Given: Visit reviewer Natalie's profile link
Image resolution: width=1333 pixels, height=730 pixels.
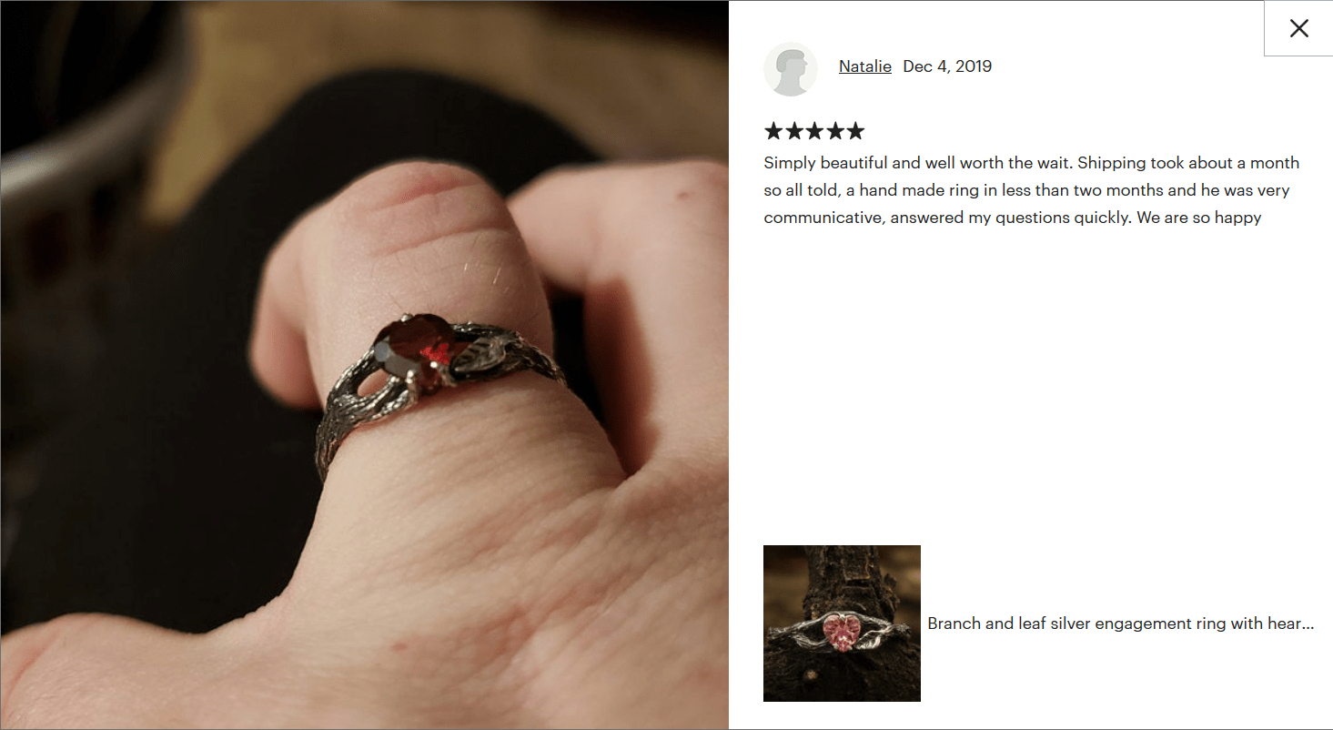Looking at the screenshot, I should coord(864,66).
